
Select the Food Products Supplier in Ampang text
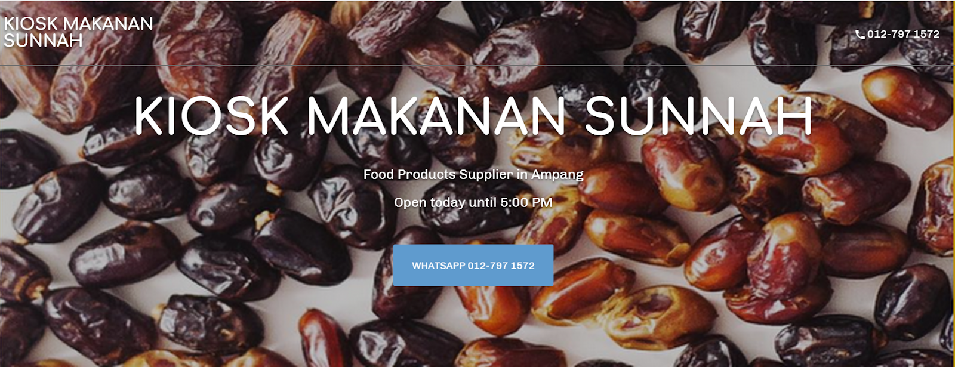click(x=473, y=175)
